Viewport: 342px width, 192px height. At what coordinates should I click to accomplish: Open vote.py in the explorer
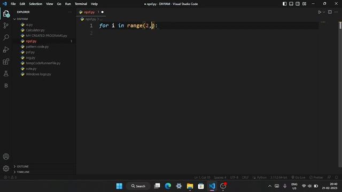click(x=31, y=69)
